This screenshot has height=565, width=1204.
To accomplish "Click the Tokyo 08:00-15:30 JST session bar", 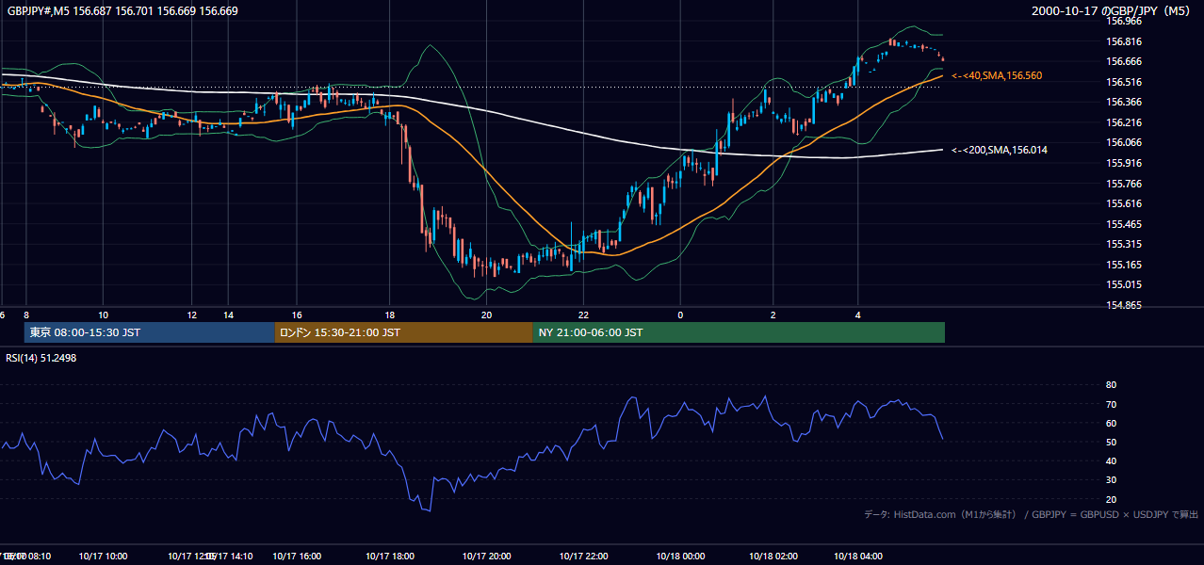I will (150, 332).
